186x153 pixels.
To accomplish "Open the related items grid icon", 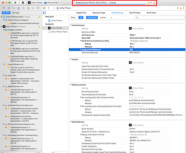I will [44, 8].
